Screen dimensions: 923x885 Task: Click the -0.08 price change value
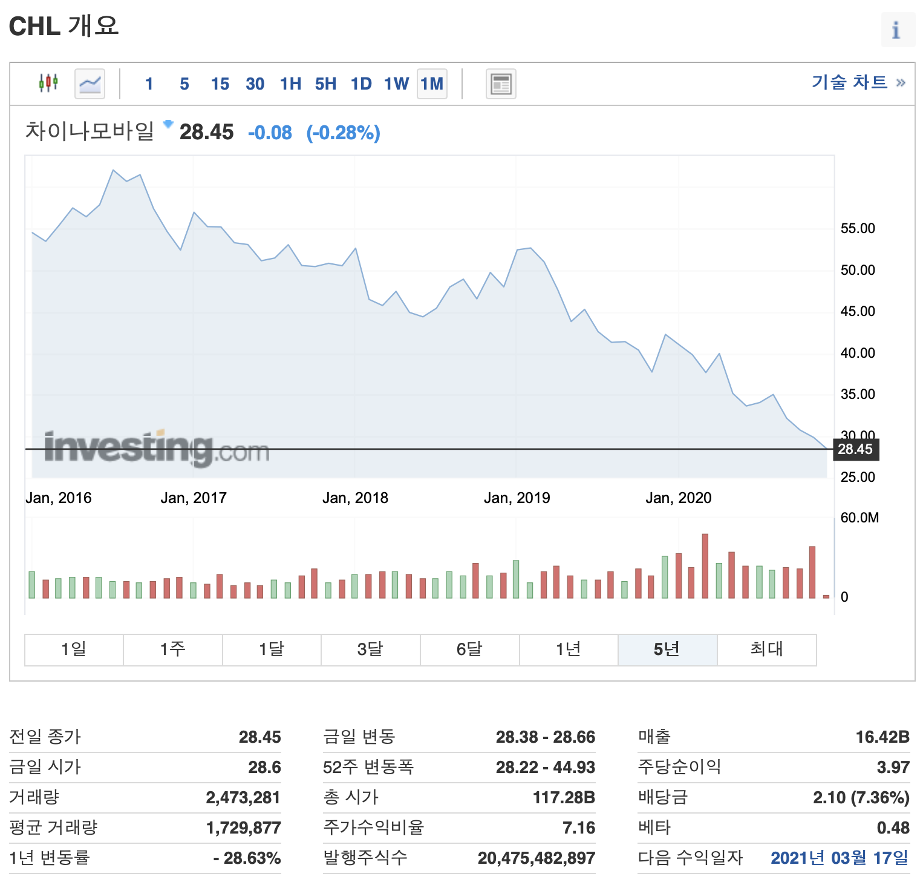coord(270,133)
